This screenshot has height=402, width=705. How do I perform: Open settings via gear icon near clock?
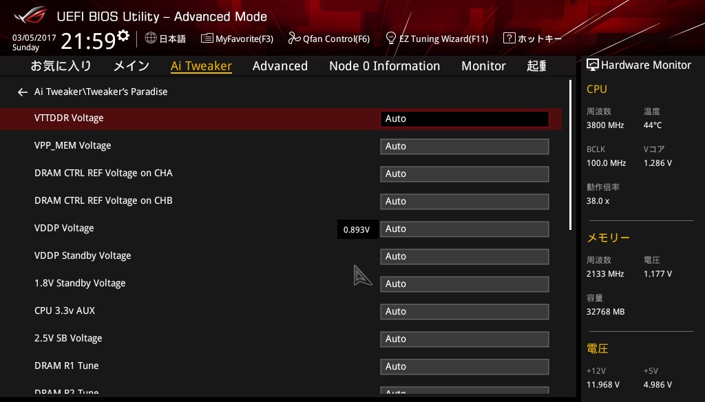point(123,36)
